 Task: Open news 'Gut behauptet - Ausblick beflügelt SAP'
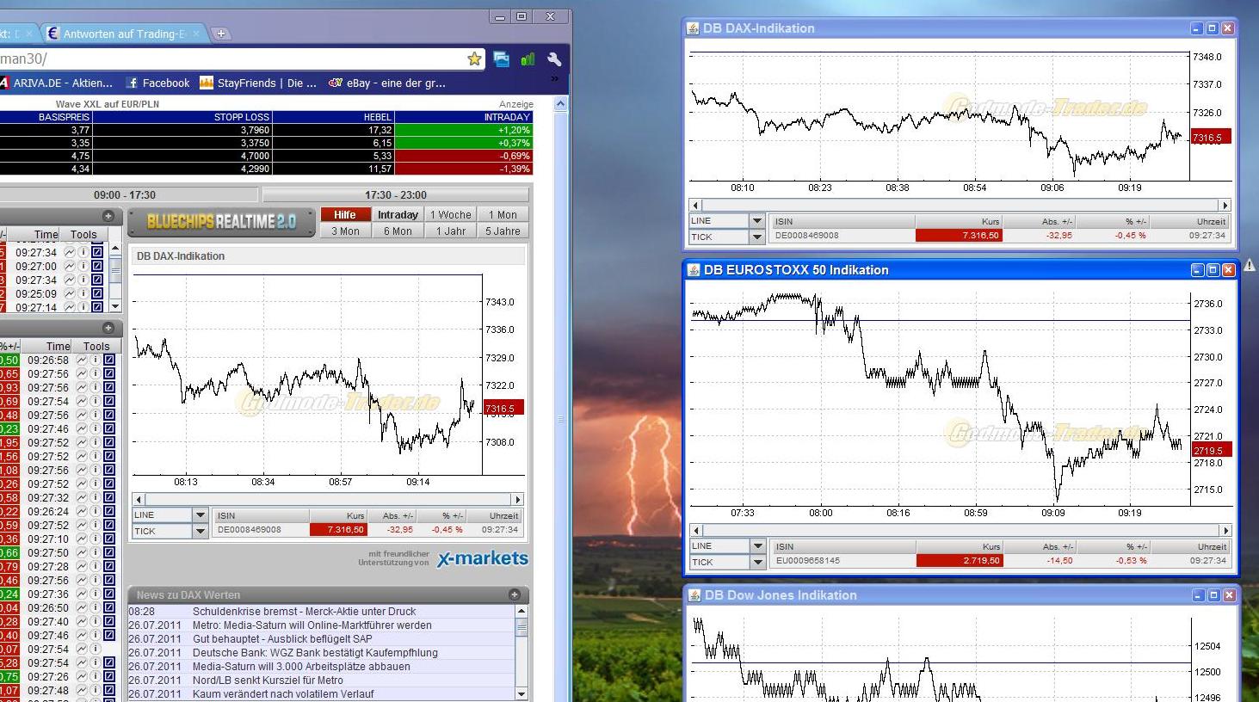282,639
